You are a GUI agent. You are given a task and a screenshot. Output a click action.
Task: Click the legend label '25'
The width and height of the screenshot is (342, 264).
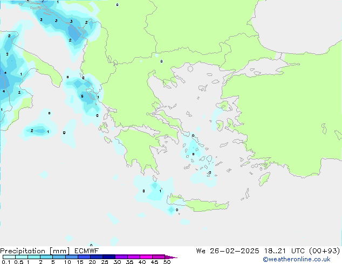click(x=105, y=262)
